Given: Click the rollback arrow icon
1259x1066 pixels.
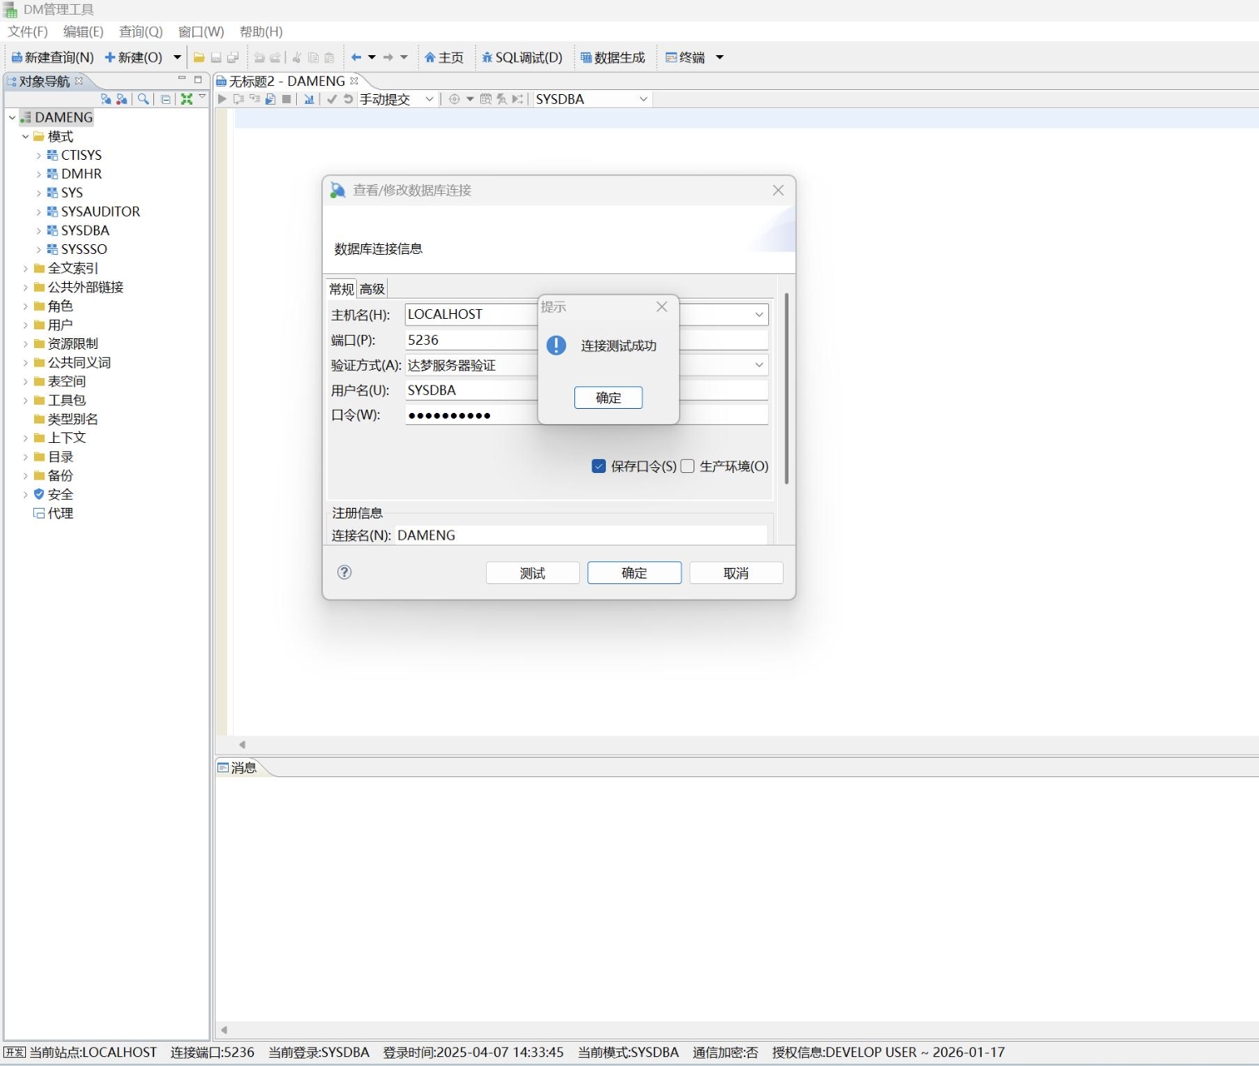Looking at the screenshot, I should tap(348, 99).
